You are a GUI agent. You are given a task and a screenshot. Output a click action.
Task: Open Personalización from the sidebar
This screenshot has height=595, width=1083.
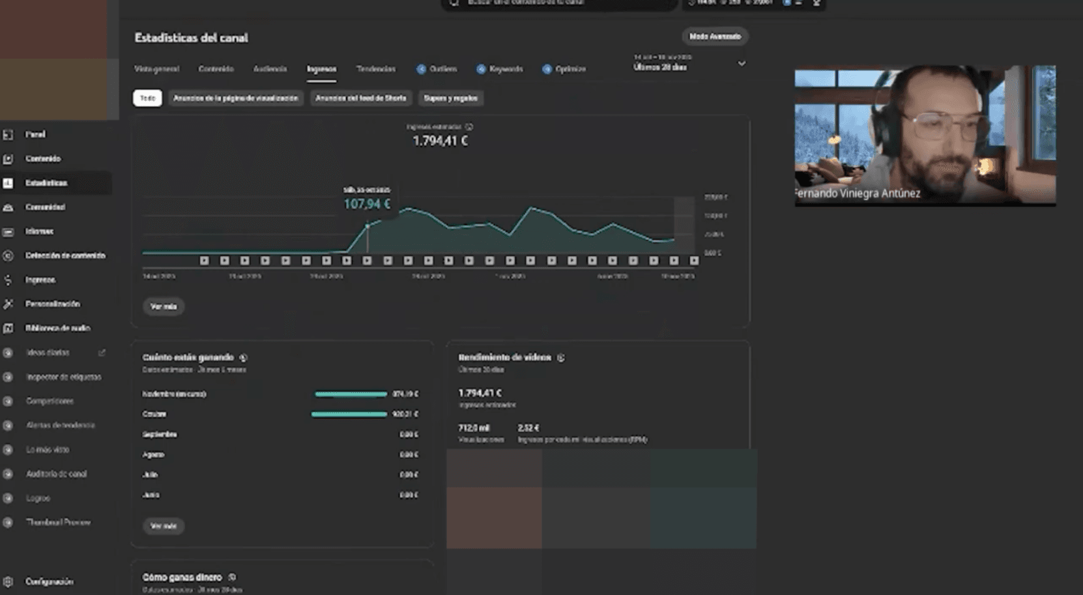coord(52,304)
